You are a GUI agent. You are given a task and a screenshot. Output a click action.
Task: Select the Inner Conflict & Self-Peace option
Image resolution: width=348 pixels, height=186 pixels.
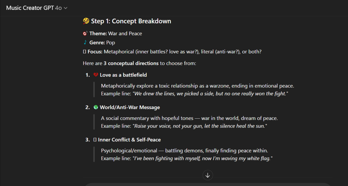[129, 140]
